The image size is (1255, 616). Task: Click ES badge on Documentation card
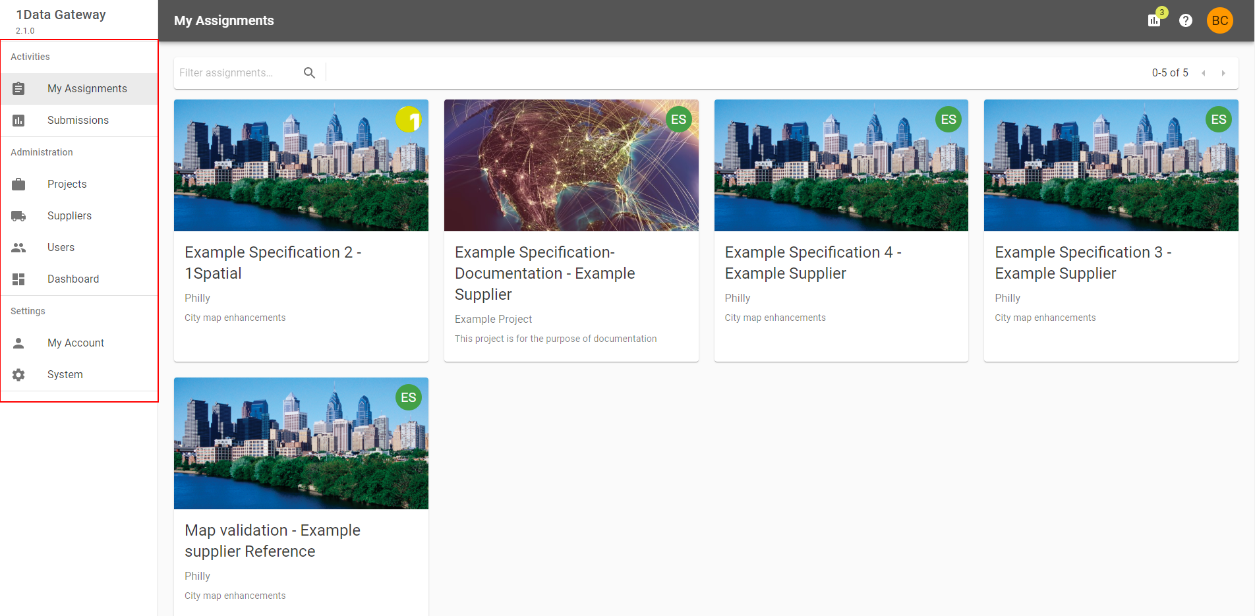[678, 119]
